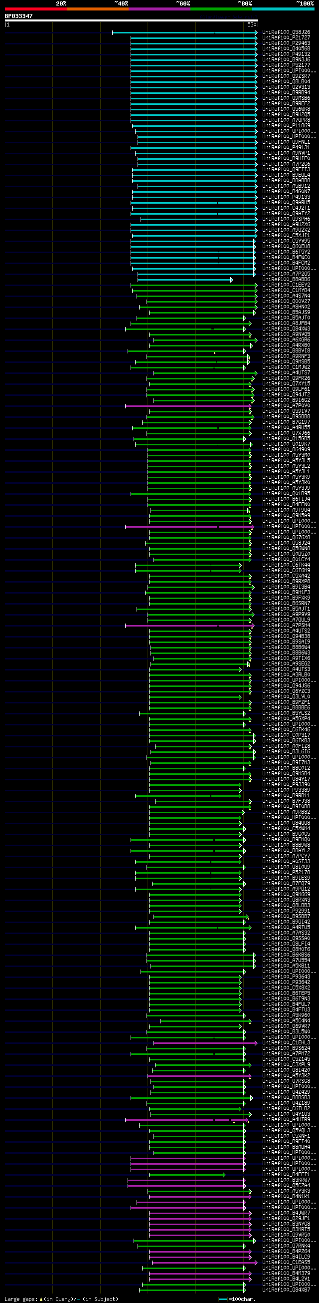This screenshot has width=319, height=1303.
Task: Open the UniRef100_Q15GD5 entry
Action: point(286,439)
